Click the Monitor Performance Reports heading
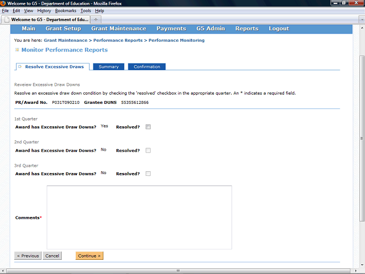Viewport: 365px width, 274px height. [64, 50]
